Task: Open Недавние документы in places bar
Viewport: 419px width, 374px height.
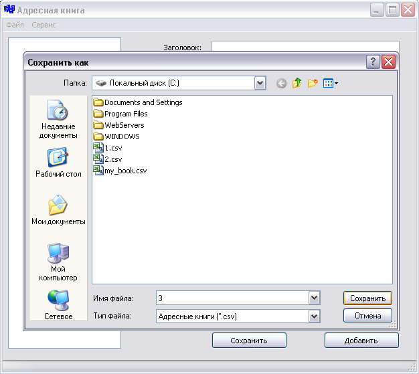Action: tap(58, 119)
